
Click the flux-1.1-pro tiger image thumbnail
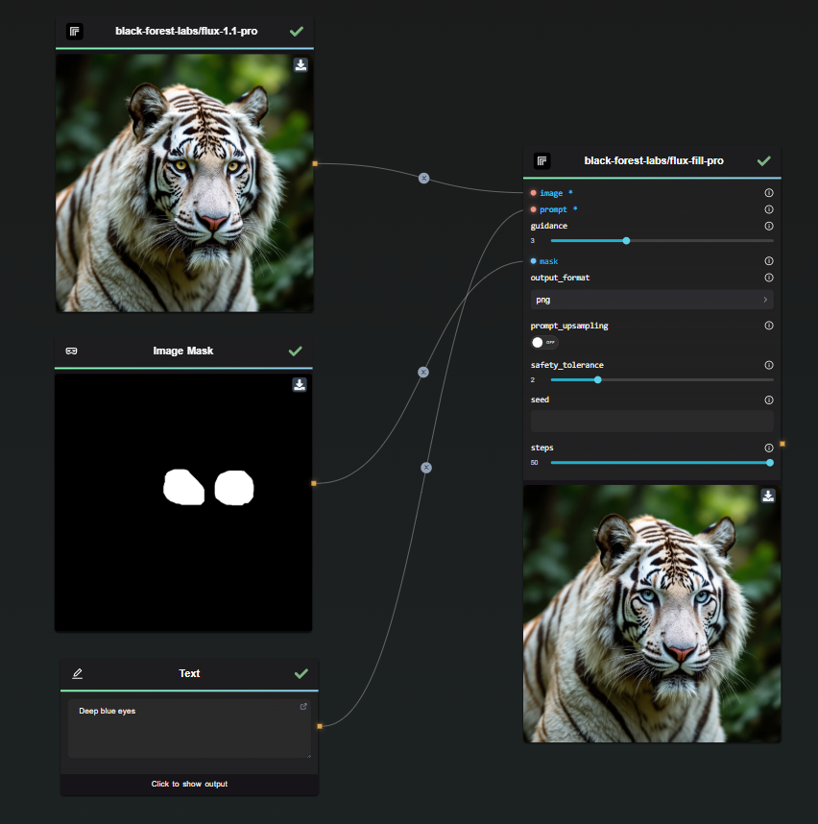(184, 182)
